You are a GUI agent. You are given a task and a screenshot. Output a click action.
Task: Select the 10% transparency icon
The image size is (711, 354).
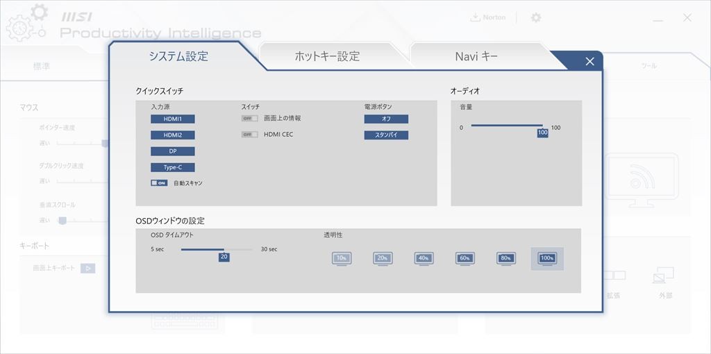342,258
